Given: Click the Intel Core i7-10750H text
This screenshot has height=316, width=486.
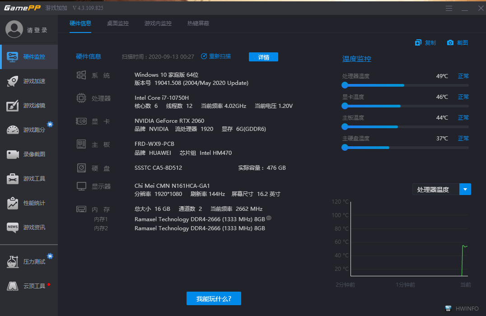Looking at the screenshot, I should (x=162, y=98).
